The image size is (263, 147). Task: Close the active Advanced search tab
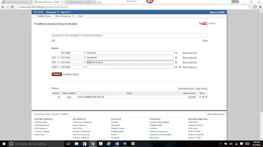point(62,2)
